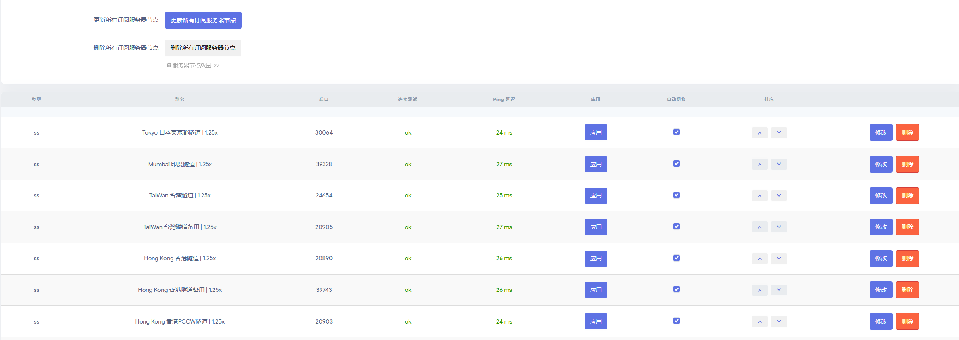
Task: Click help icon beside server node count
Action: click(169, 65)
